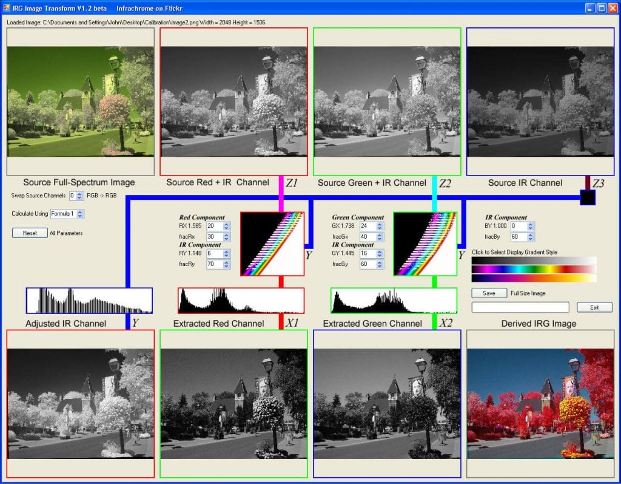Click the fracRy field showing 70
The height and width of the screenshot is (484, 621).
coord(214,264)
